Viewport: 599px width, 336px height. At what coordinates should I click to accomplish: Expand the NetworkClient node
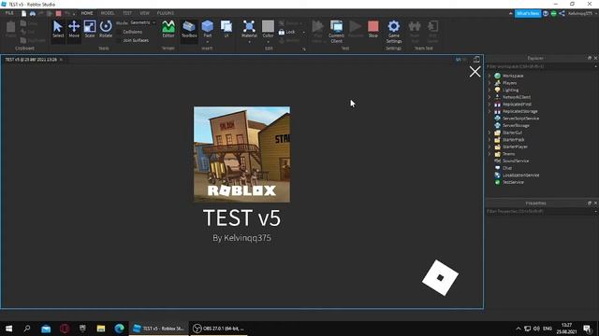tap(489, 97)
